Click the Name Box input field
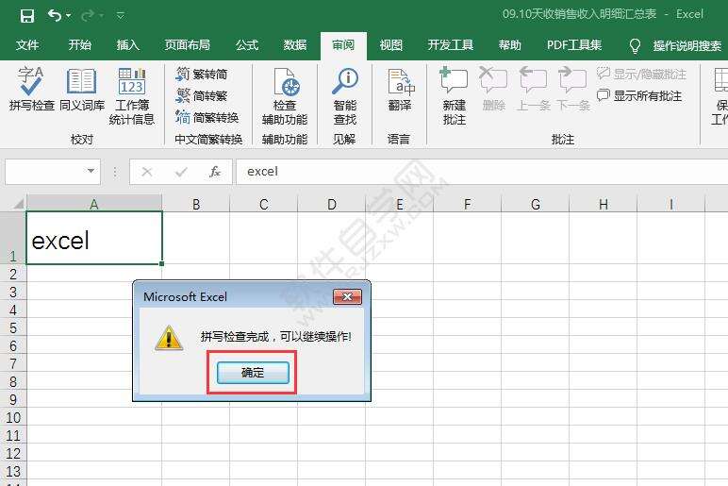 (x=44, y=172)
